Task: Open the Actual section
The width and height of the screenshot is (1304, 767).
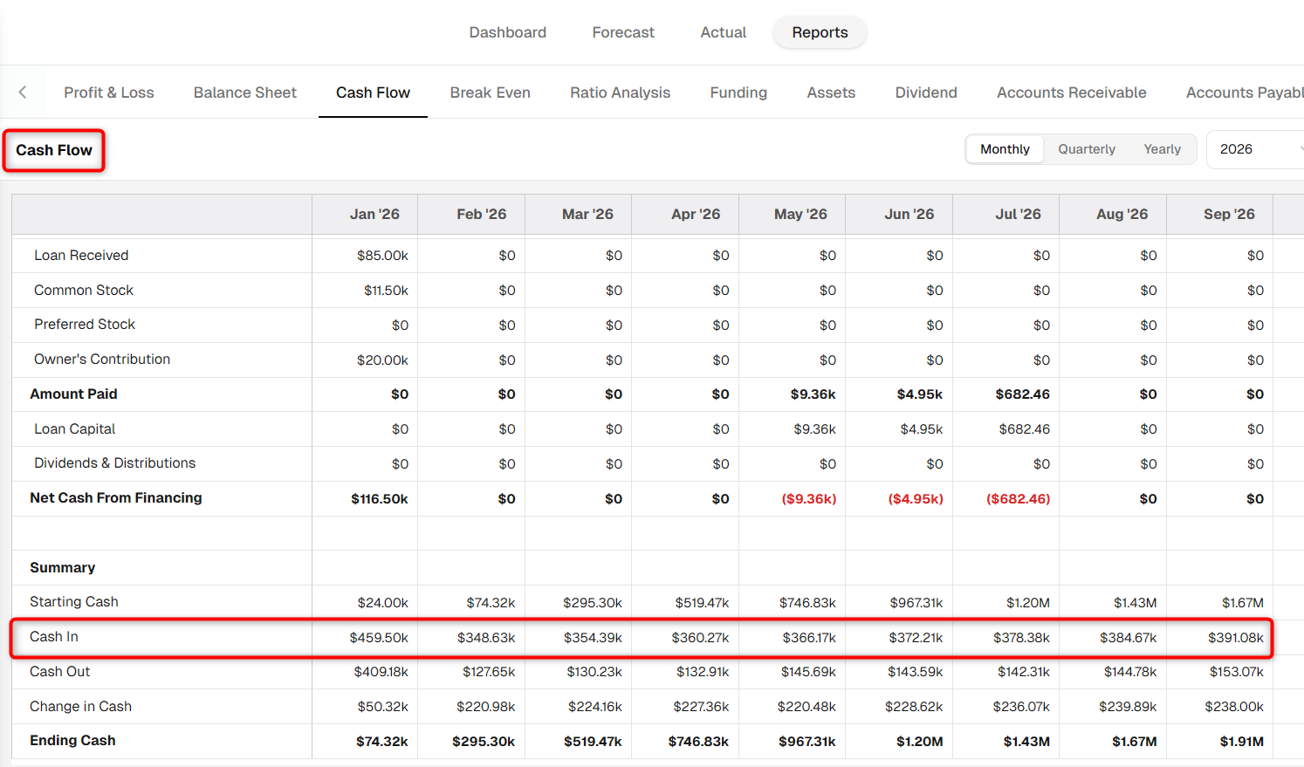Action: pyautogui.click(x=723, y=32)
